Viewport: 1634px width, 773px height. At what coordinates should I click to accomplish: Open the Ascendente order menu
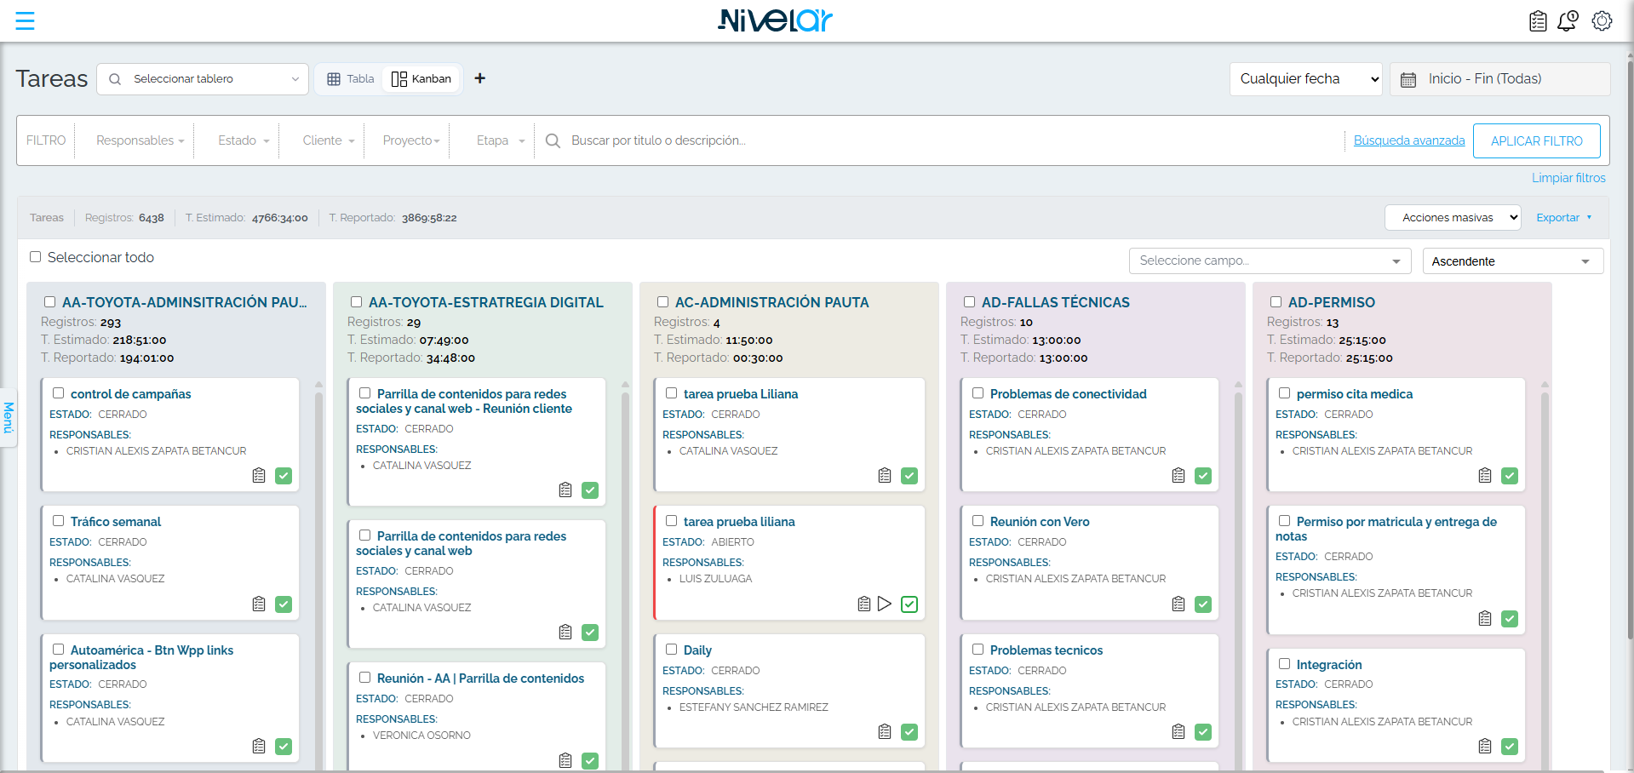click(1512, 261)
